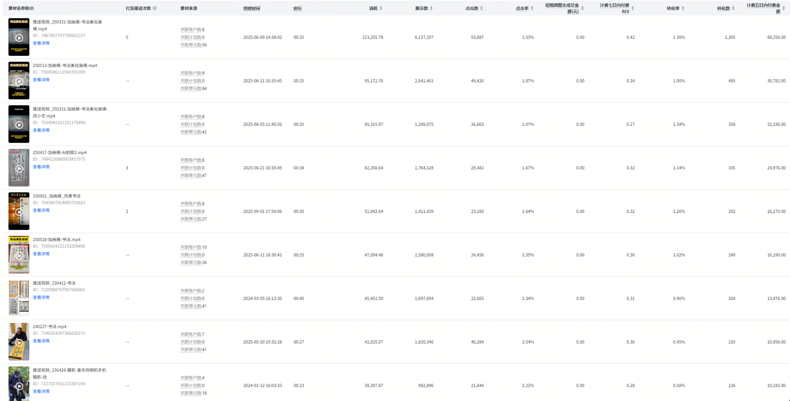The image size is (790, 401).
Task: Click the 素材名称和ID column header
Action: 21,8
